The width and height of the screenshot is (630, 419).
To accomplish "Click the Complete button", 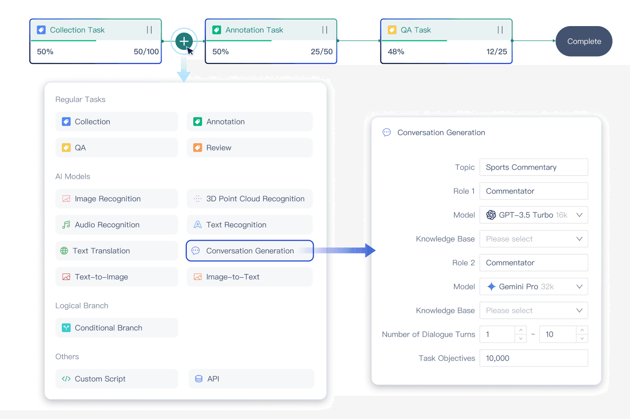I will tap(584, 41).
